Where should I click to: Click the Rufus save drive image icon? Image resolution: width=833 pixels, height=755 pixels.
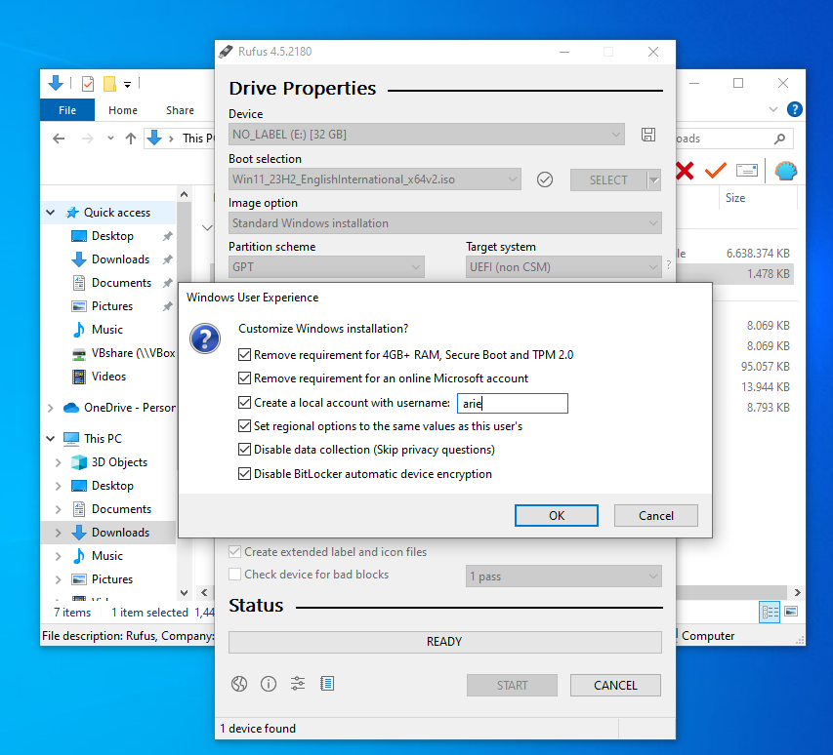click(648, 135)
